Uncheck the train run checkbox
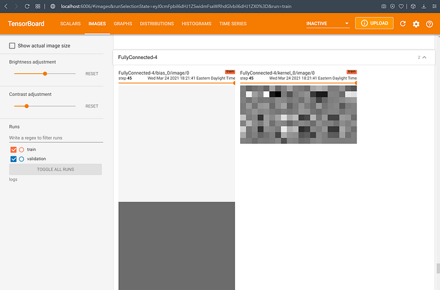The width and height of the screenshot is (440, 290). pos(13,149)
